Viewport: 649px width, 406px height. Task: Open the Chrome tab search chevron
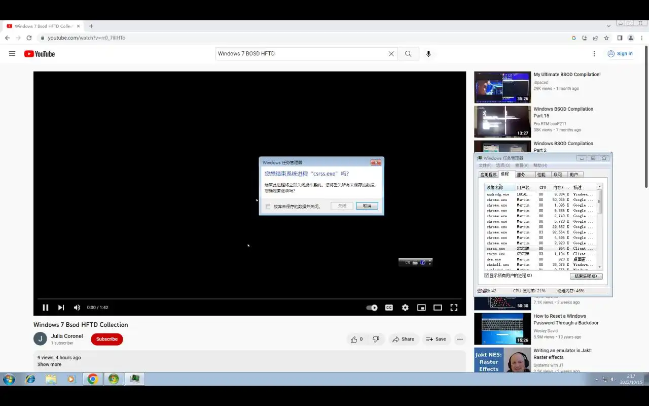pyautogui.click(x=609, y=26)
